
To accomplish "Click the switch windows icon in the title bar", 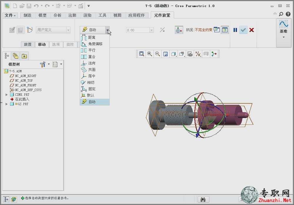I will 70,6.
